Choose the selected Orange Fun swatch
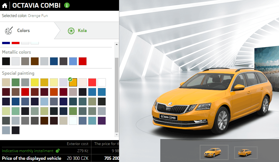 (x=73, y=82)
